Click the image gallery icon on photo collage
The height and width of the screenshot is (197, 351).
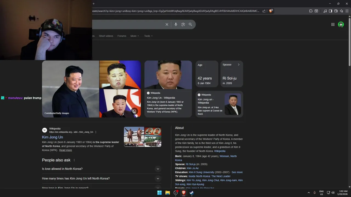click(x=134, y=111)
